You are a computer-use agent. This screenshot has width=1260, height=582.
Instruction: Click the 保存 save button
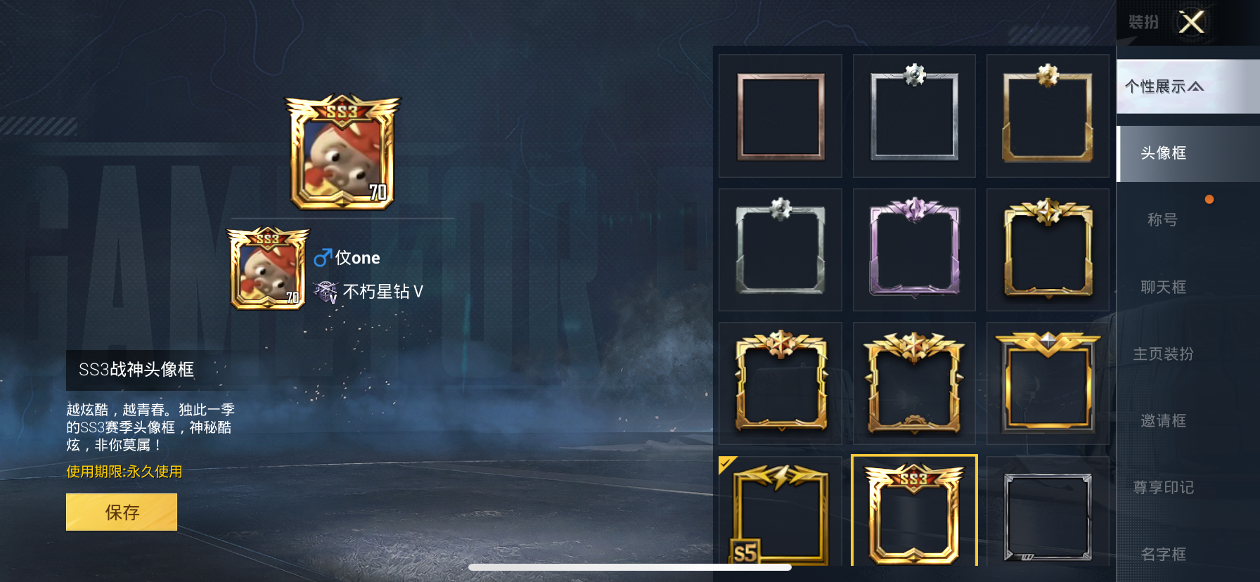122,512
